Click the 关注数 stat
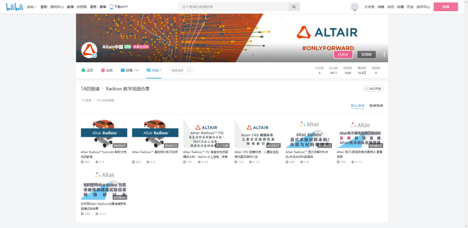The width and height of the screenshot is (468, 228). pyautogui.click(x=319, y=71)
